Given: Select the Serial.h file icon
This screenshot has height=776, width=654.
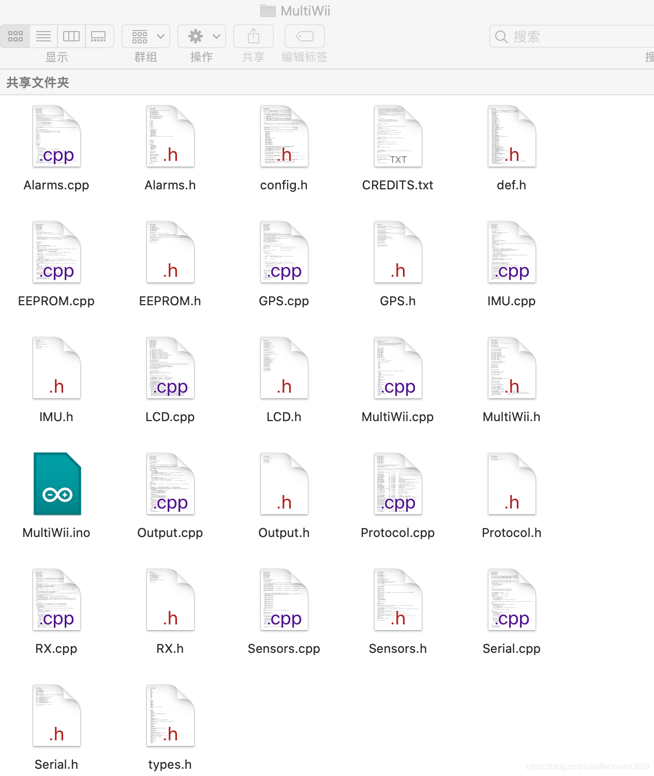Looking at the screenshot, I should point(57,715).
